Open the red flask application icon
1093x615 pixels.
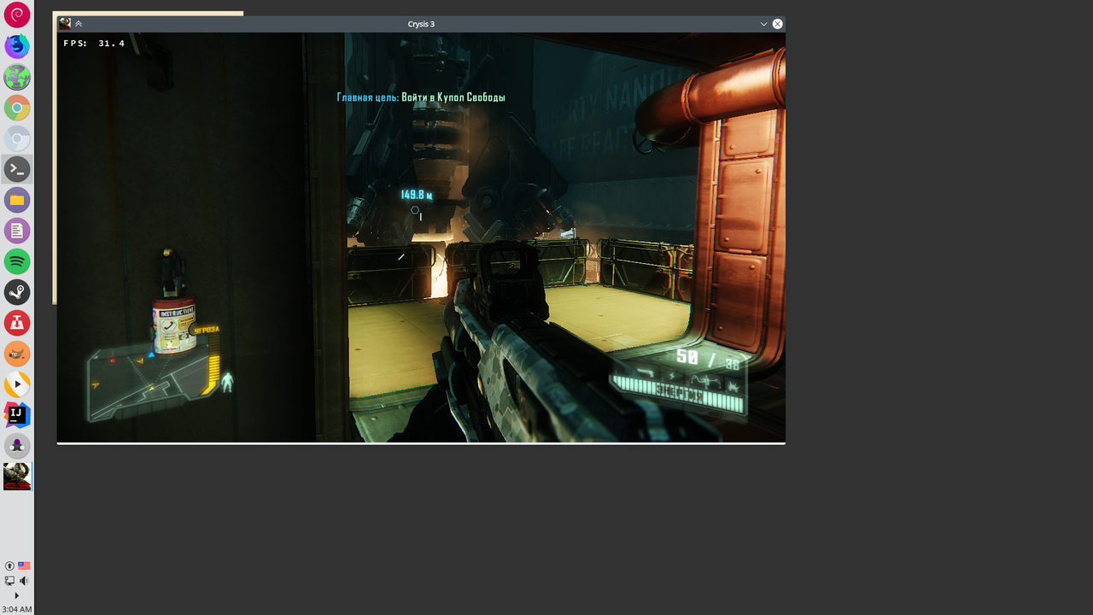click(17, 323)
